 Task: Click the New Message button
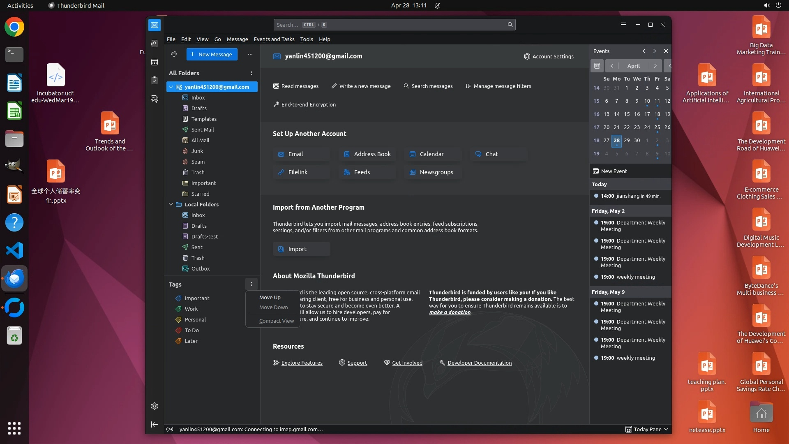[212, 54]
